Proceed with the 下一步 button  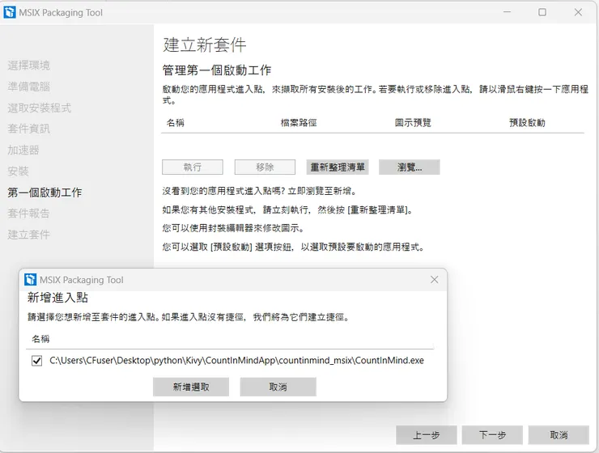pos(492,435)
